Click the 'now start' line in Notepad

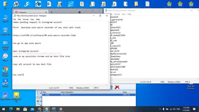[x=18, y=75]
